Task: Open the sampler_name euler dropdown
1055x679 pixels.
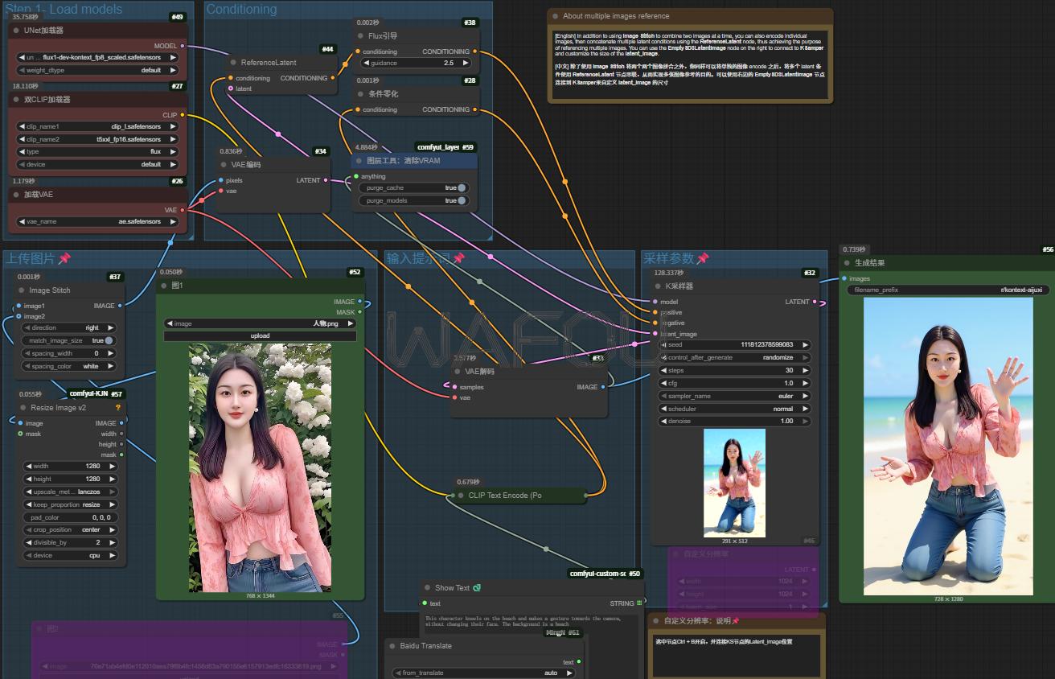Action: click(734, 396)
